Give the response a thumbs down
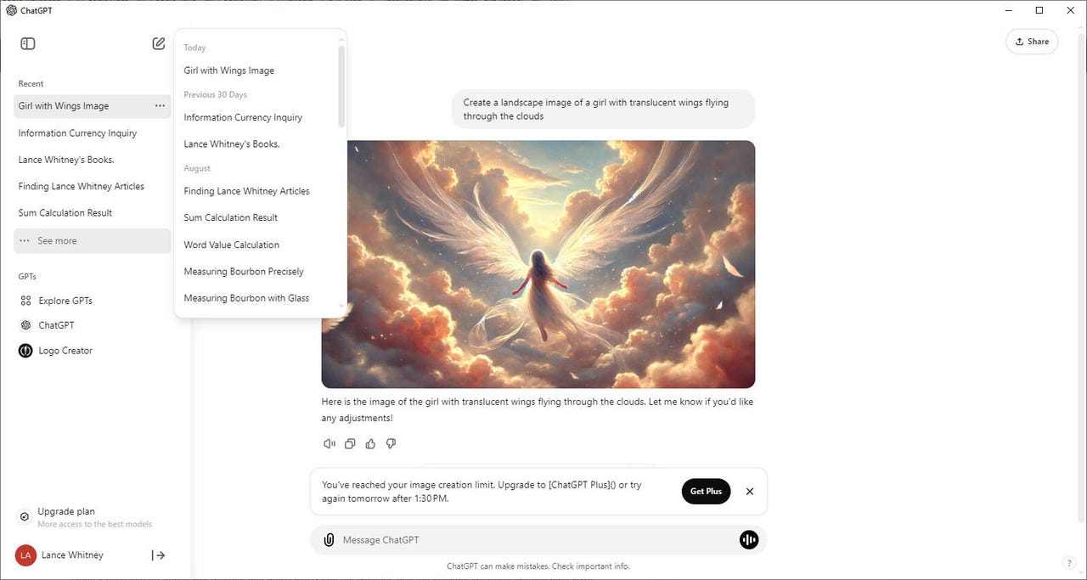 point(391,443)
